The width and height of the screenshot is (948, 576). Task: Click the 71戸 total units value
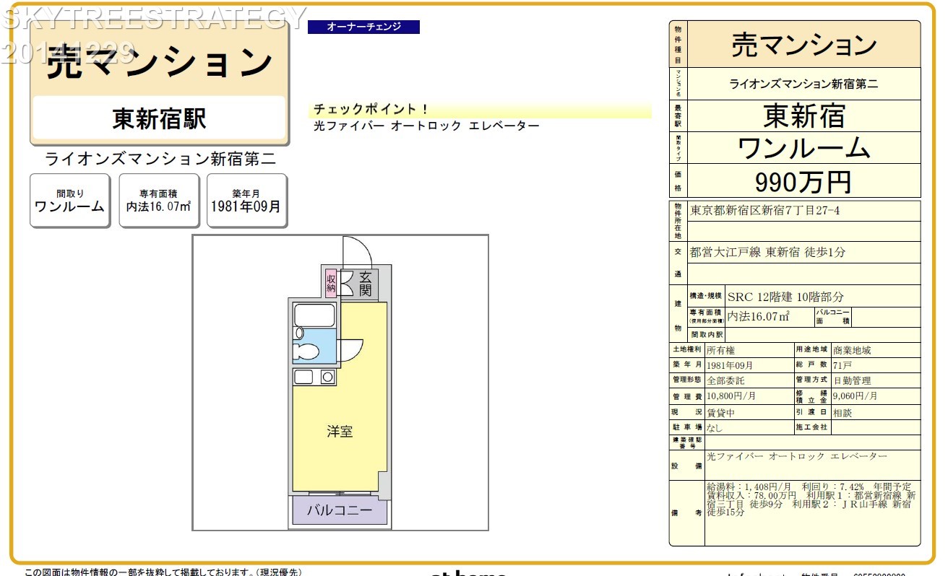(x=843, y=365)
